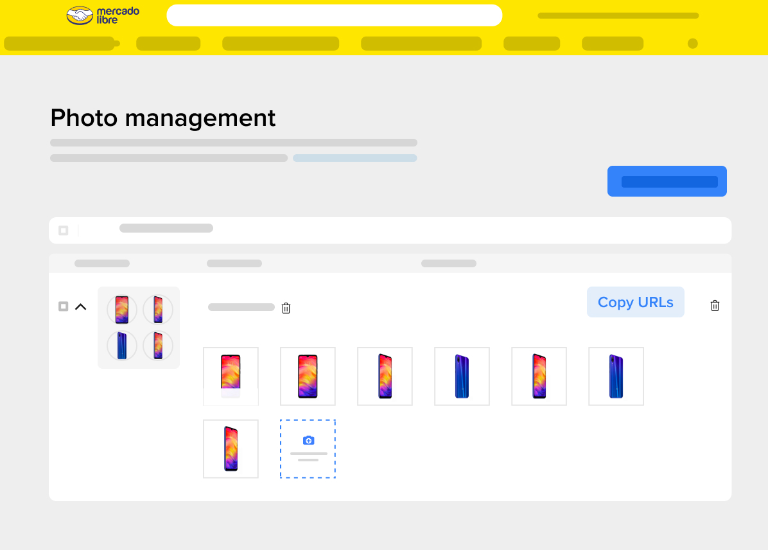Click the four-photo collage preview thumbnail
768x550 pixels.
pyautogui.click(x=139, y=328)
